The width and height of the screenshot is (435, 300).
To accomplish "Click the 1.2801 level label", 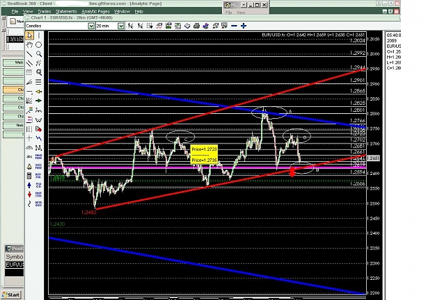I will click(x=358, y=110).
